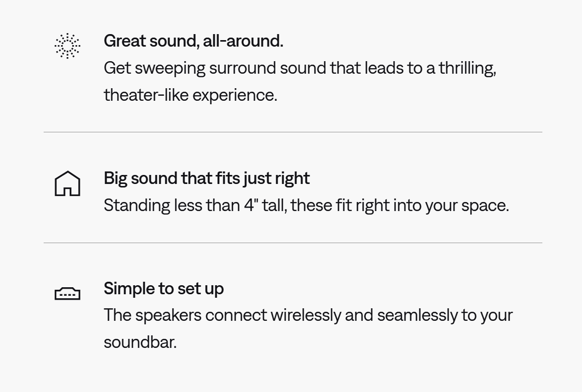Click the "theater-like experience." text line

click(190, 95)
